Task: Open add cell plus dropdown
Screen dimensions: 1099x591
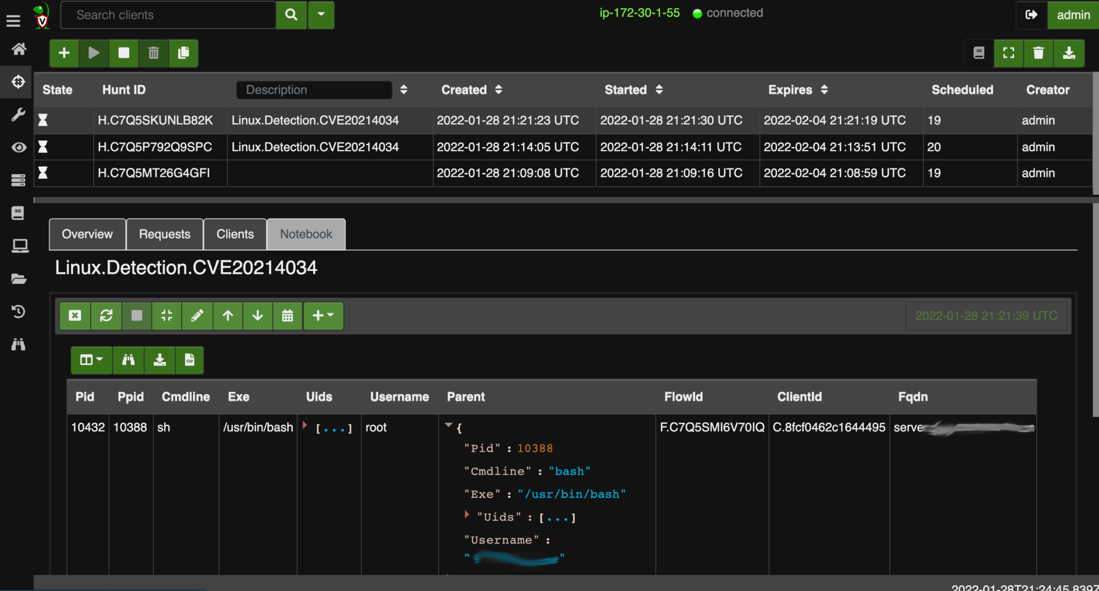Action: (x=323, y=316)
